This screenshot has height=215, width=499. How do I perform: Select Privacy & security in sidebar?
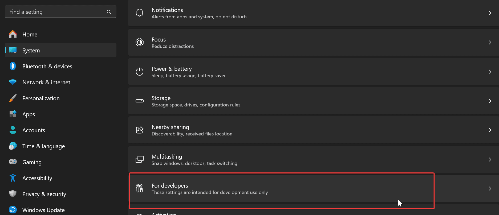coord(44,194)
